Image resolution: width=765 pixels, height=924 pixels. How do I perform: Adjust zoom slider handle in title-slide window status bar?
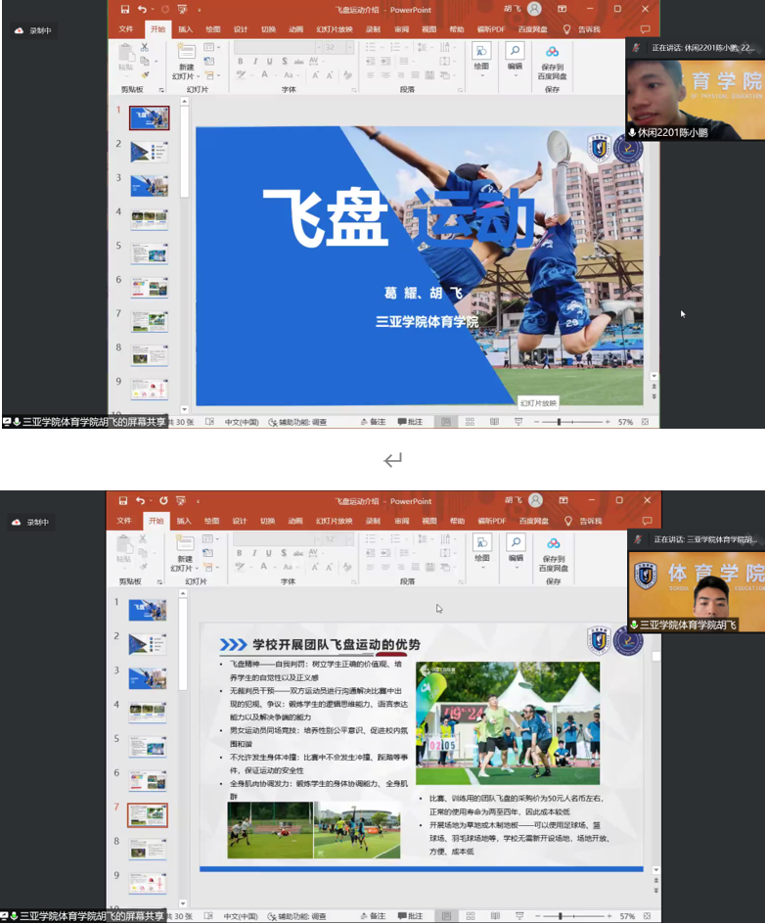pos(559,422)
